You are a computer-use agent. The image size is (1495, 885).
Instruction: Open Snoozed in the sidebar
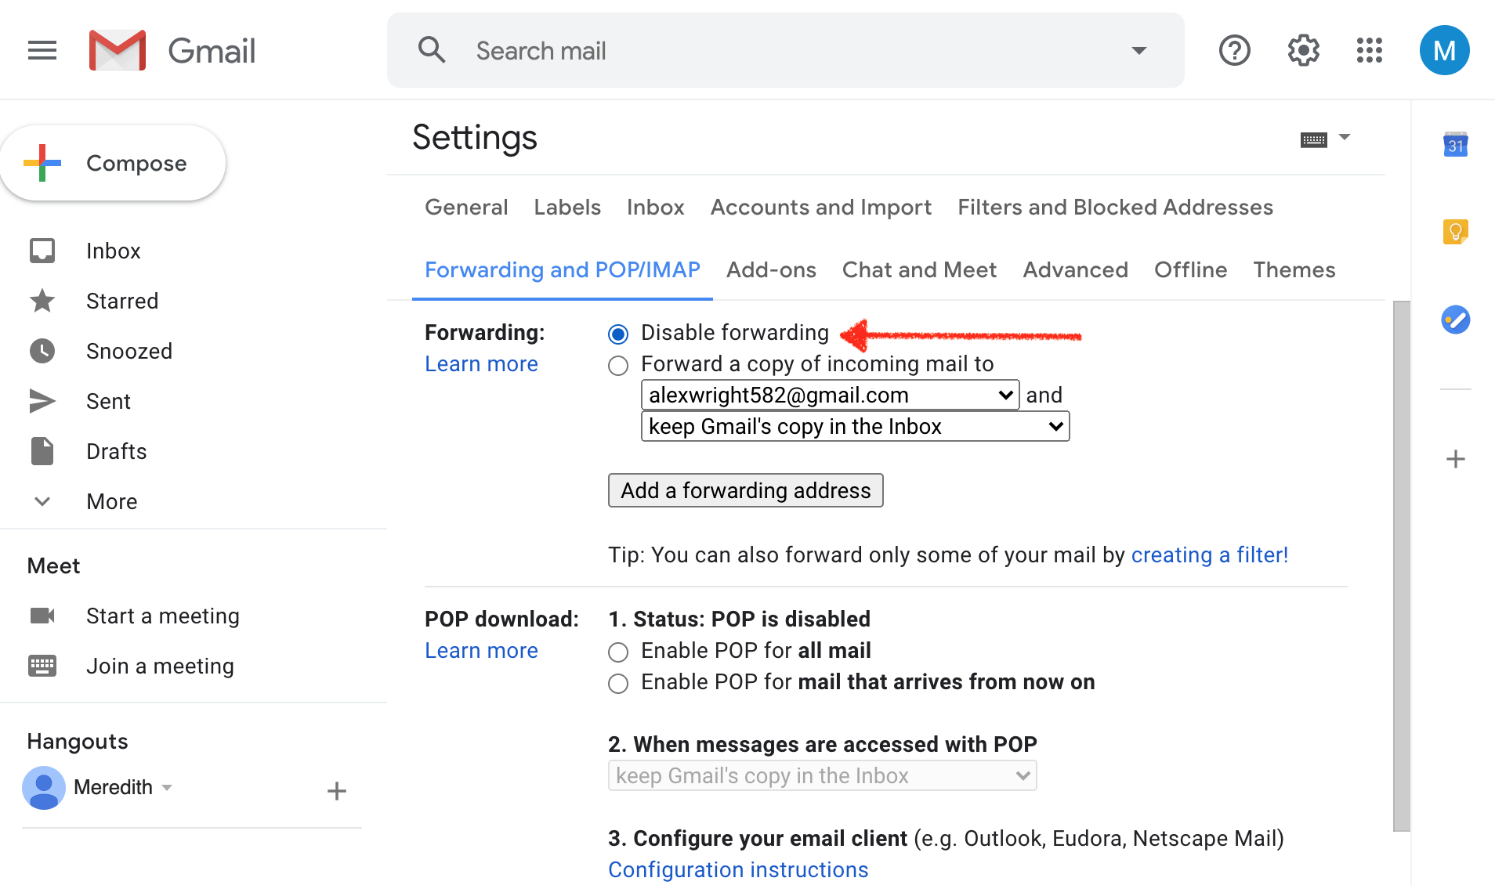tap(129, 351)
